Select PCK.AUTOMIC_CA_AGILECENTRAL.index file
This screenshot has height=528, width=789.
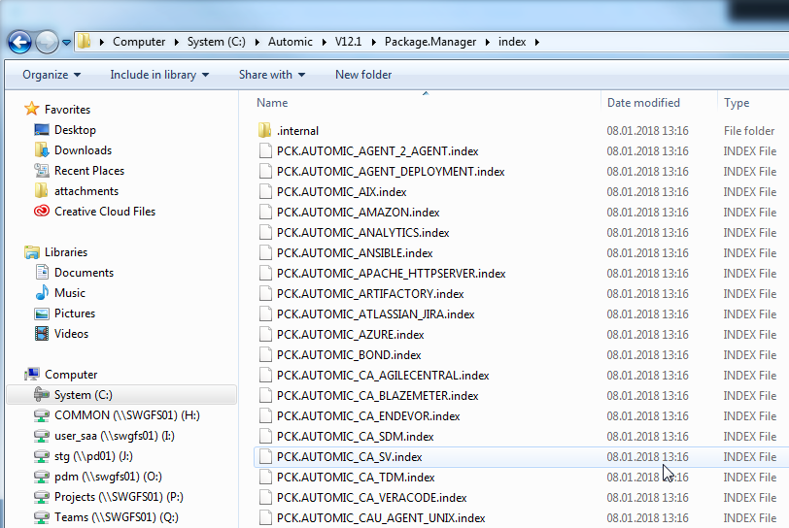[383, 375]
